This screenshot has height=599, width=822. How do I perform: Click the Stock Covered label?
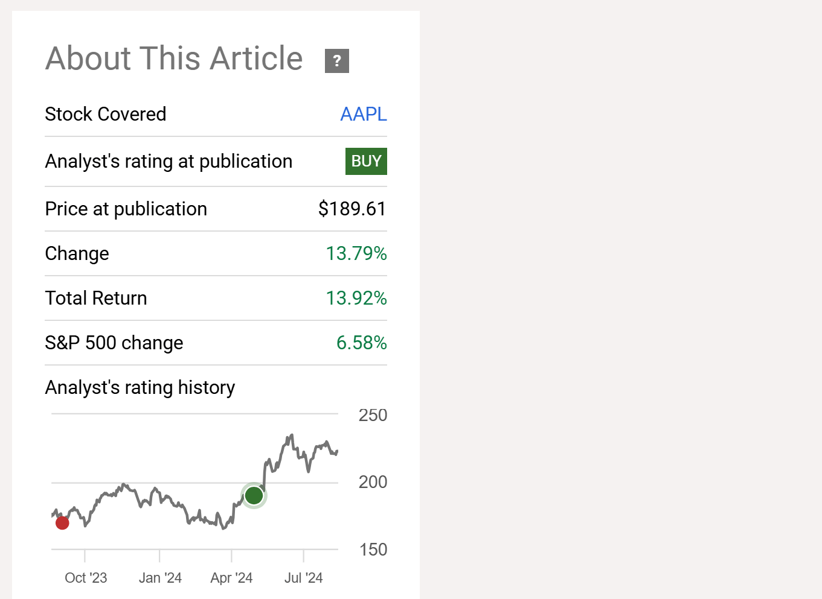coord(106,114)
